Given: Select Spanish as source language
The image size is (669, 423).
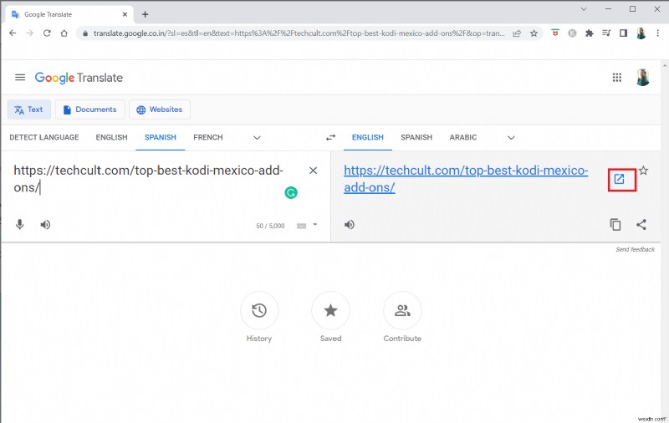Looking at the screenshot, I should click(x=161, y=137).
